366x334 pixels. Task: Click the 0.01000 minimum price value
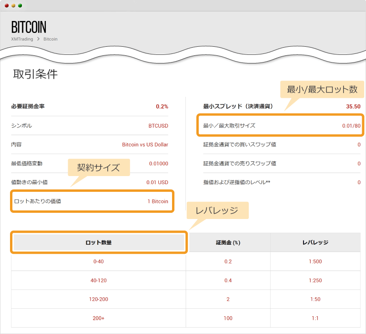159,164
